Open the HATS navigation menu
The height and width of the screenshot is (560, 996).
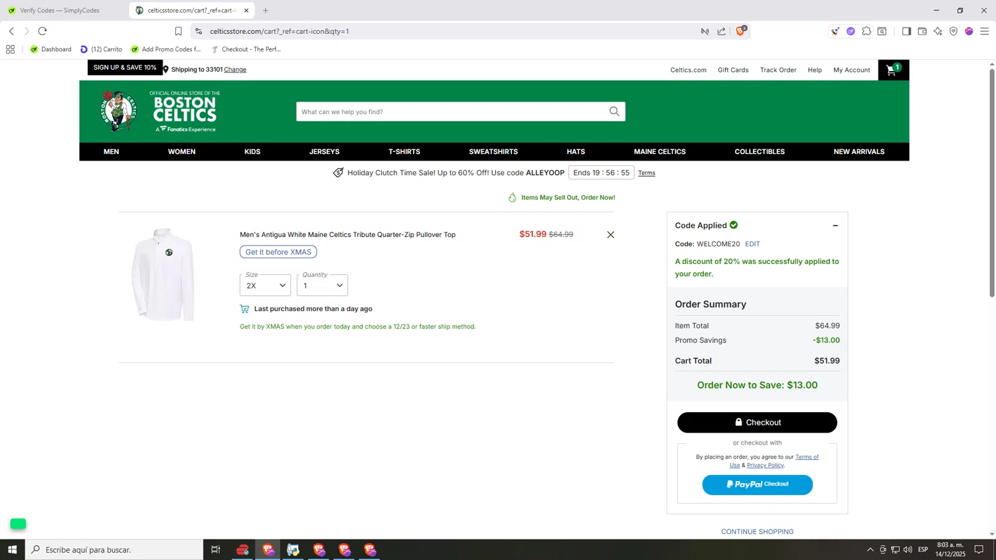(576, 152)
